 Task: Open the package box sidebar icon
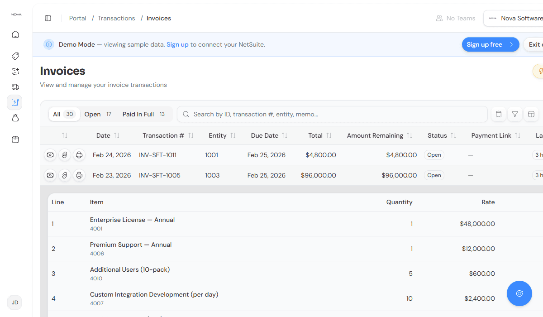pyautogui.click(x=15, y=139)
